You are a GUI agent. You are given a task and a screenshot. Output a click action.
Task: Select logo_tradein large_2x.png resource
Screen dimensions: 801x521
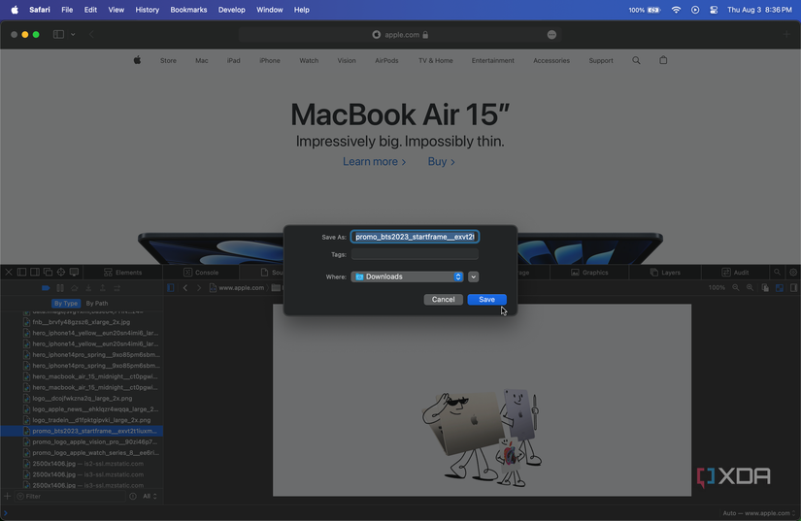point(82,420)
